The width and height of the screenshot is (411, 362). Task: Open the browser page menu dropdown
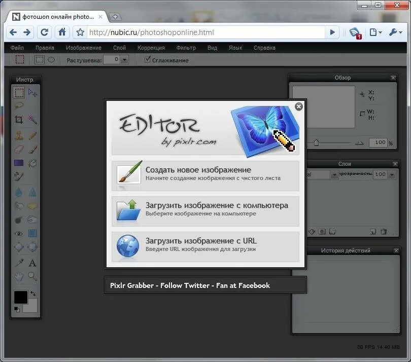pyautogui.click(x=376, y=32)
